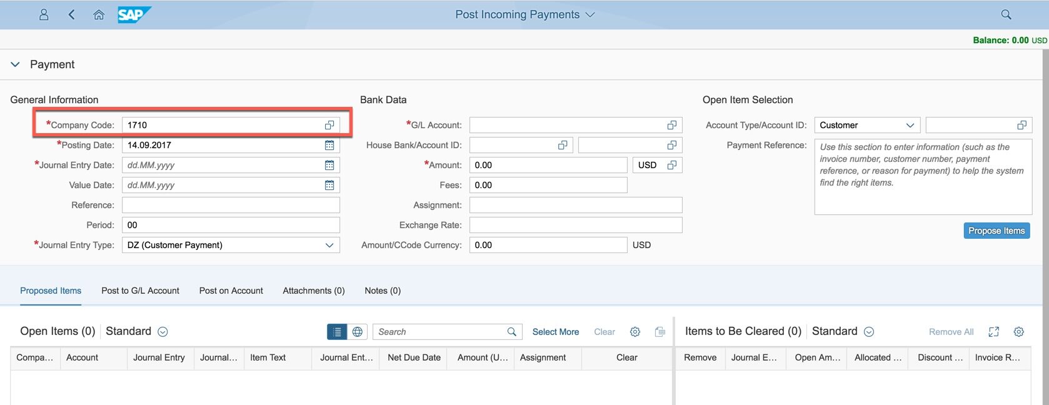Open Company Code value help icon

(329, 125)
